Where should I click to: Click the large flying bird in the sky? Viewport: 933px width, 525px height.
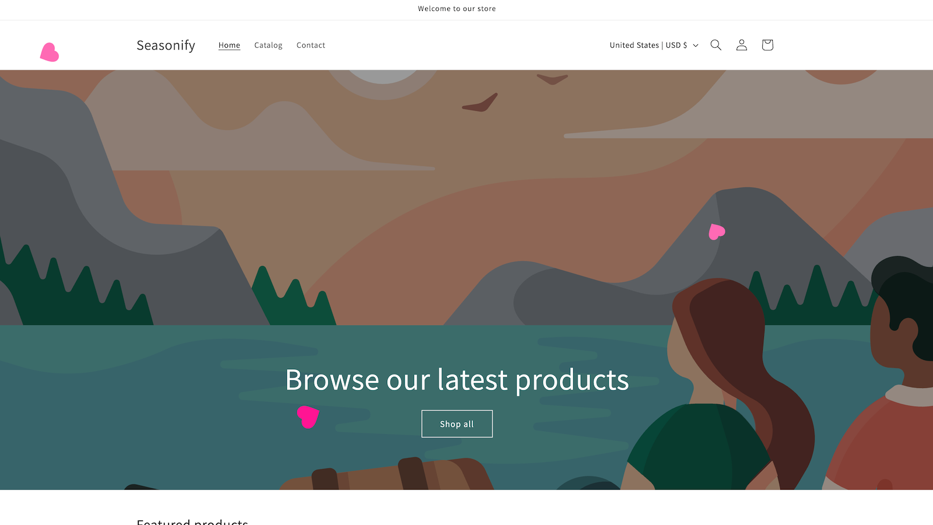480,103
